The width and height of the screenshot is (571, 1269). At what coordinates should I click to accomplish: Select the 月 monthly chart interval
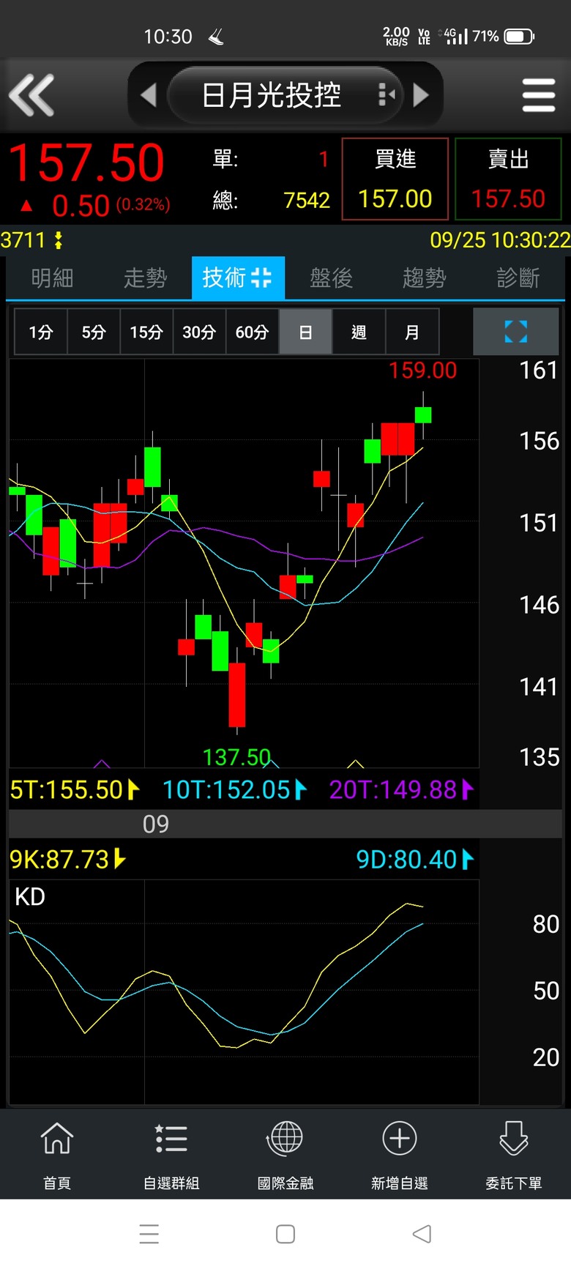[x=412, y=332]
